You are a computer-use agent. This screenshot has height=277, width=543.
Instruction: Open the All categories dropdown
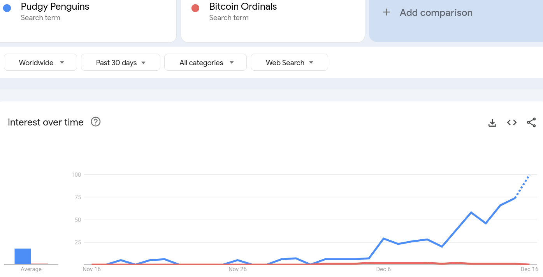coord(206,63)
